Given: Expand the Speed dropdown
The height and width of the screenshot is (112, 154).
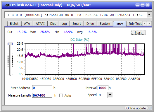Looking at the screenshot, I should pyautogui.click(x=110, y=95).
